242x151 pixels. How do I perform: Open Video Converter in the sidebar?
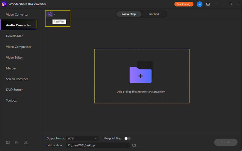(x=17, y=14)
